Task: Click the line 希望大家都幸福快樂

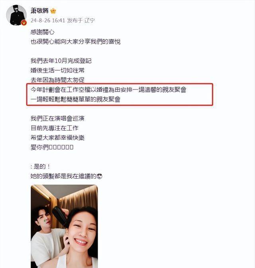Action: click(x=57, y=138)
